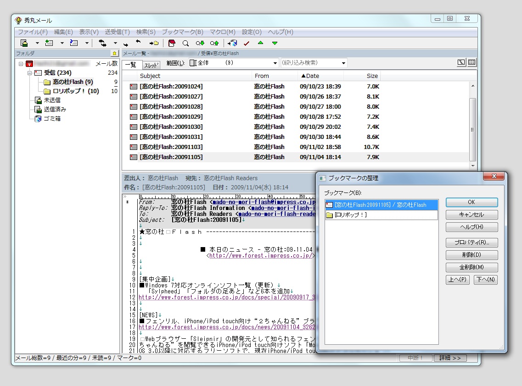Viewport: 522px width, 386px height.
Task: Click the red checkmark toolbar icon
Action: pos(247,44)
